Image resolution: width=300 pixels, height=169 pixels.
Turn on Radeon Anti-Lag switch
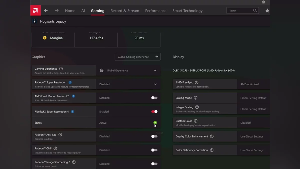154,136
